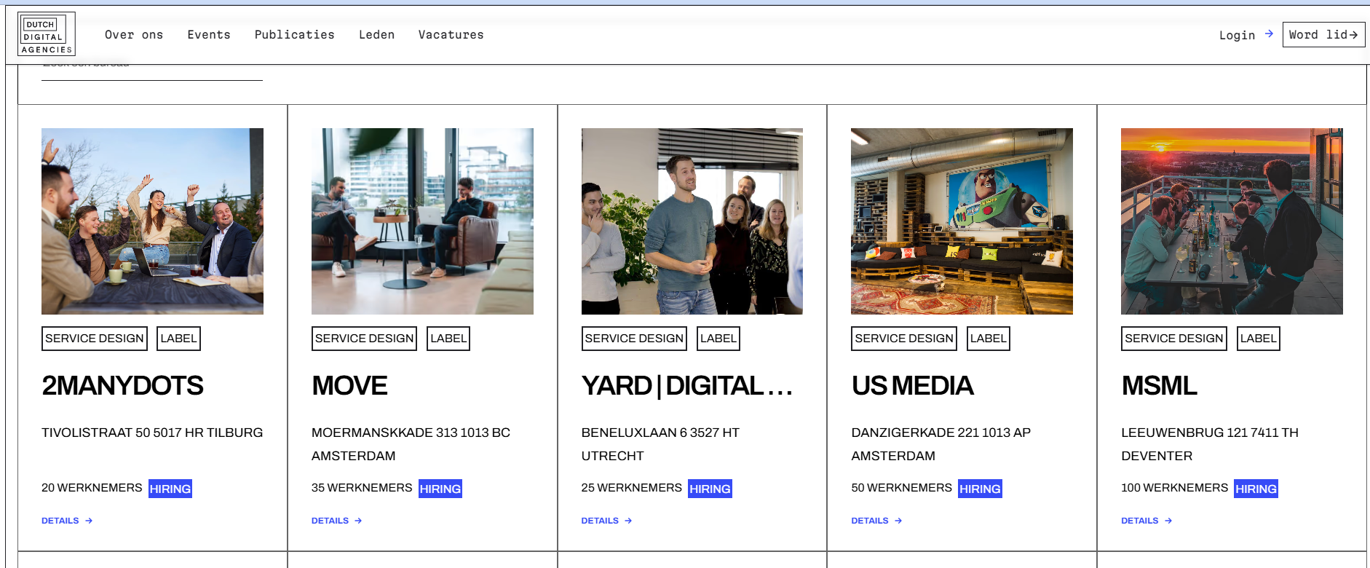Select Label tag on MSML card
This screenshot has height=568, width=1370.
1259,339
